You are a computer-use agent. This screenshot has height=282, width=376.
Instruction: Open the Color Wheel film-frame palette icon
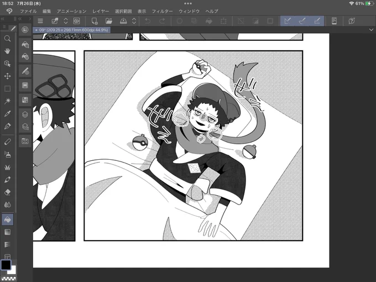[x=25, y=86]
